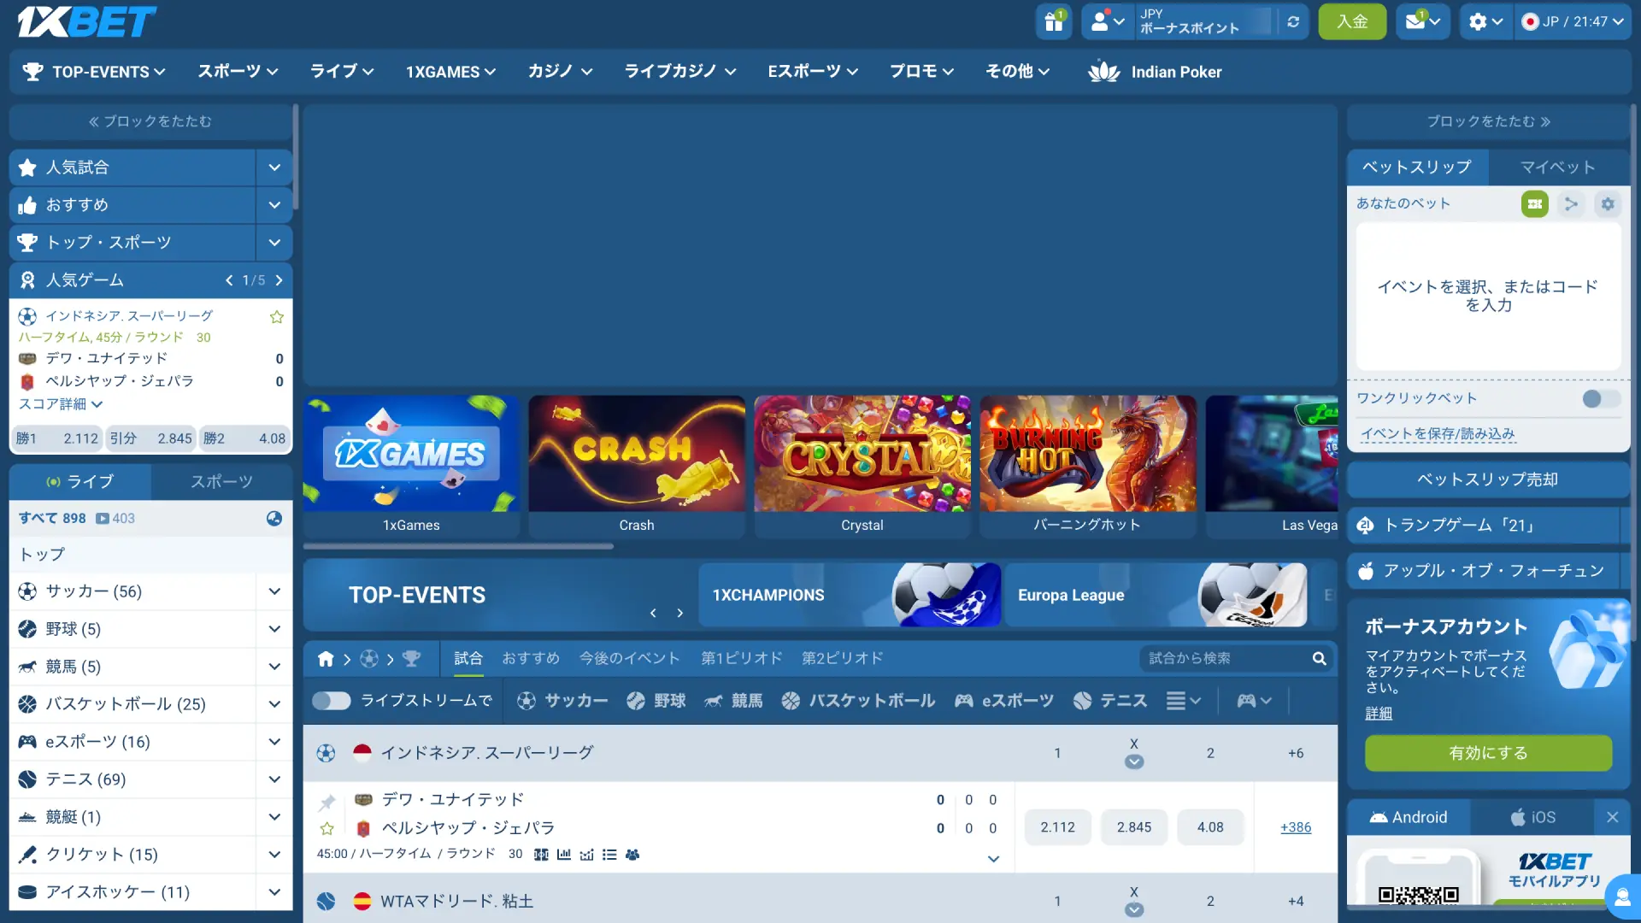This screenshot has width=1641, height=923.
Task: Open betslip settings gear
Action: 1608,203
